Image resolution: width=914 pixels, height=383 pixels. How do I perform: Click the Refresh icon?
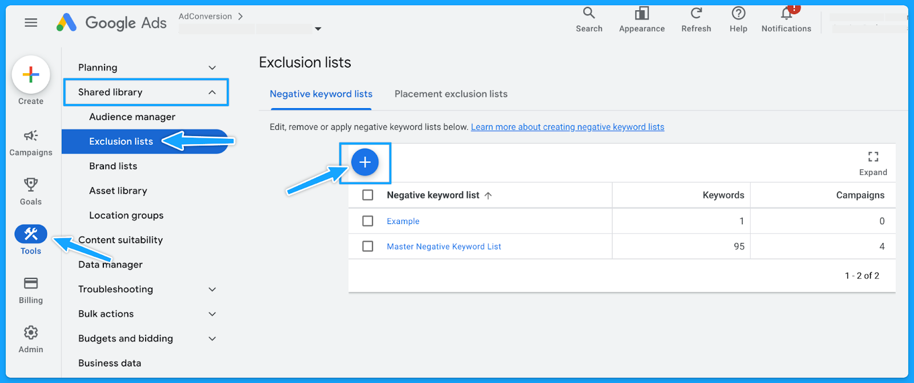coord(696,13)
